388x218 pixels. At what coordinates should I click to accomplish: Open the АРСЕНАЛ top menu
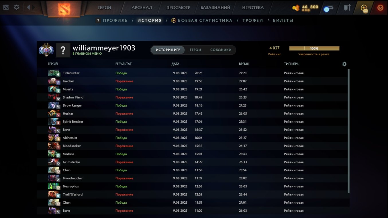click(142, 8)
